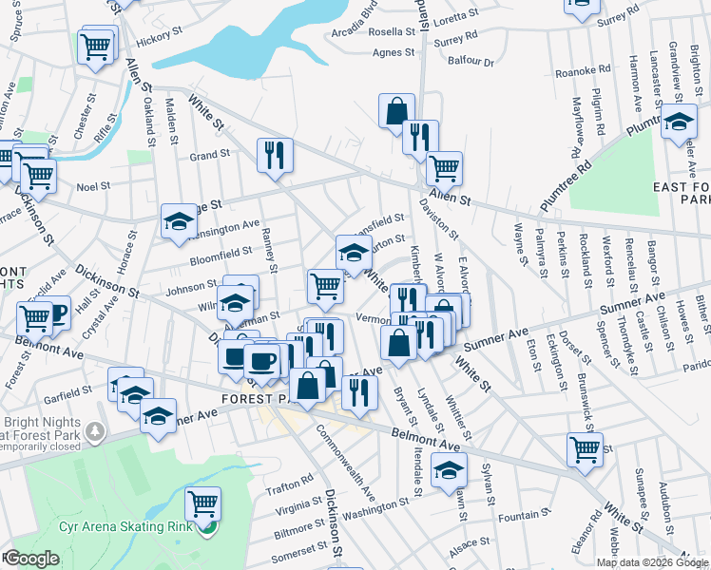The width and height of the screenshot is (711, 570).
Task: Select the EAST FOREST PARK neighborhood label
Action: [x=682, y=193]
